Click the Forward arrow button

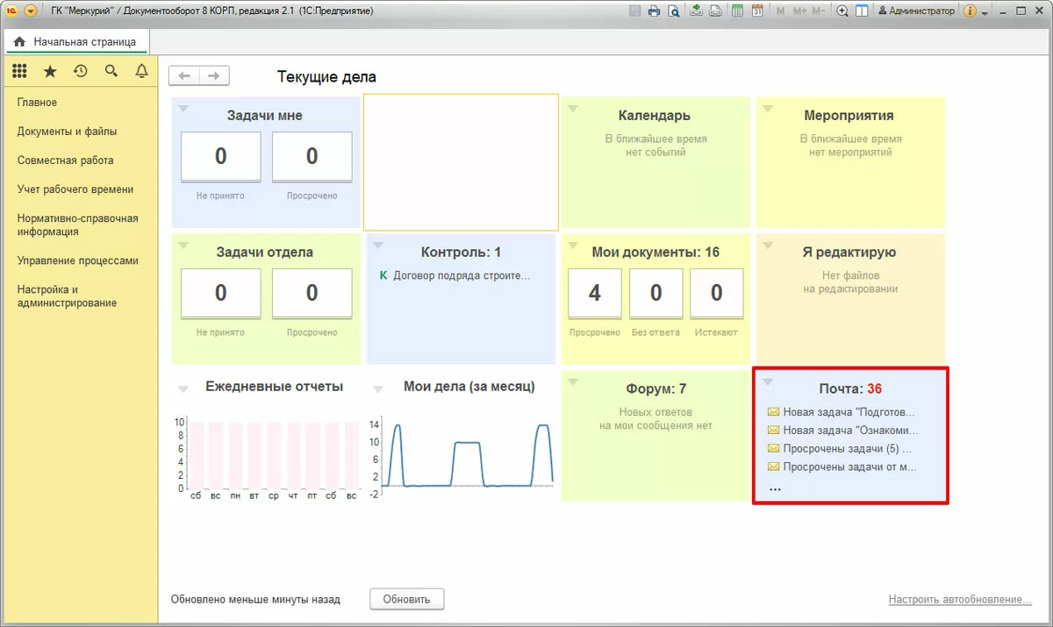pos(214,76)
